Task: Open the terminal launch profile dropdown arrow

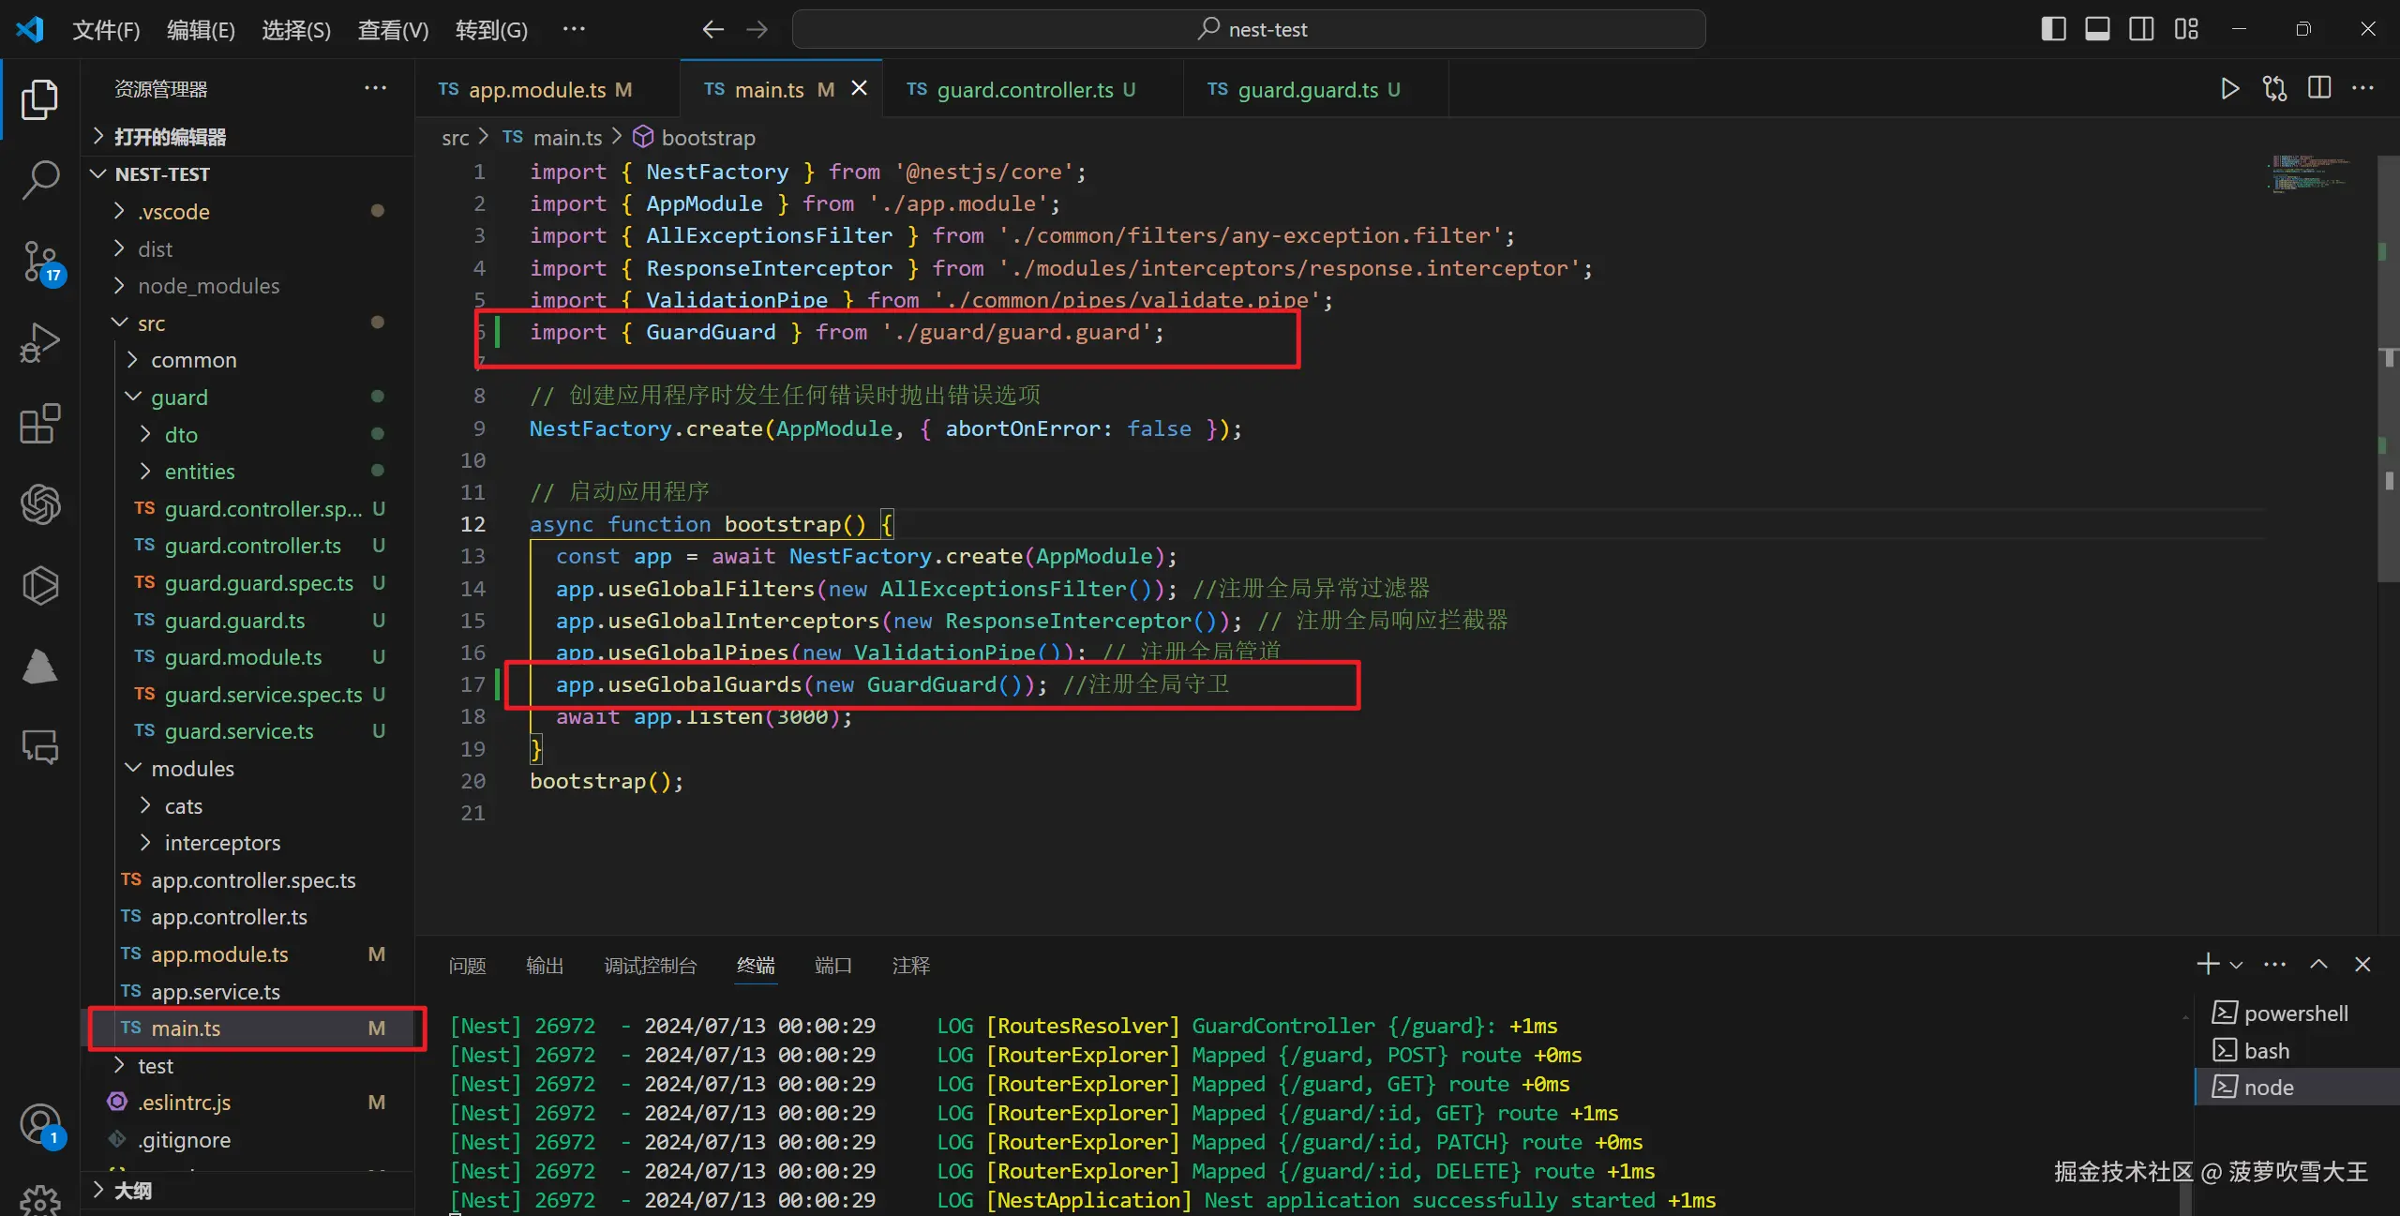Action: coord(2236,966)
